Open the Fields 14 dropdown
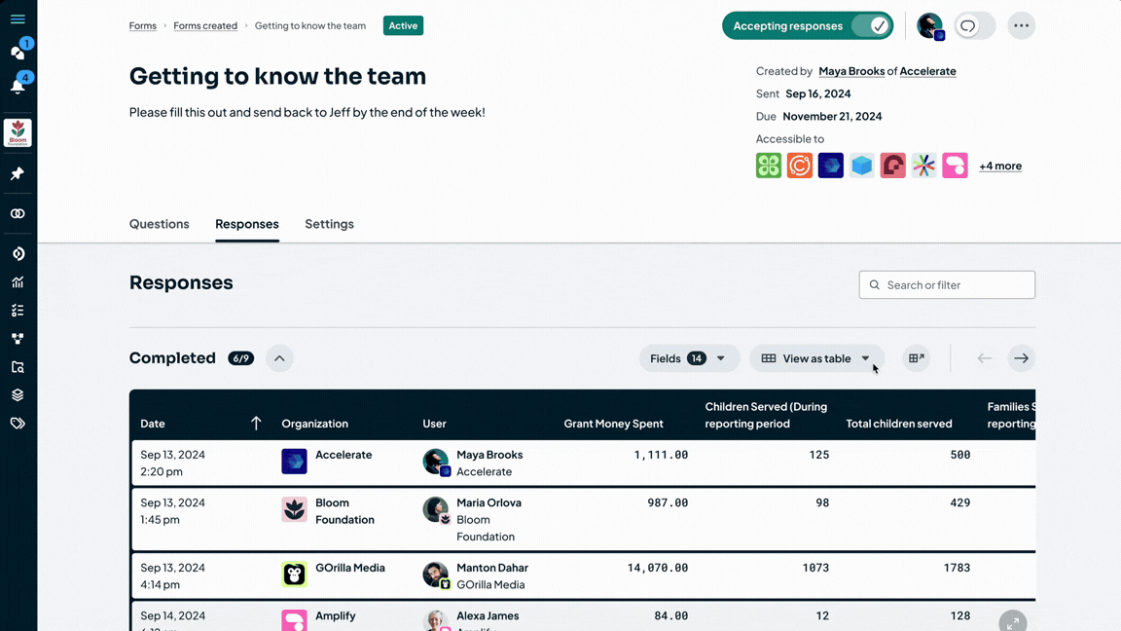This screenshot has height=631, width=1121. click(x=689, y=358)
